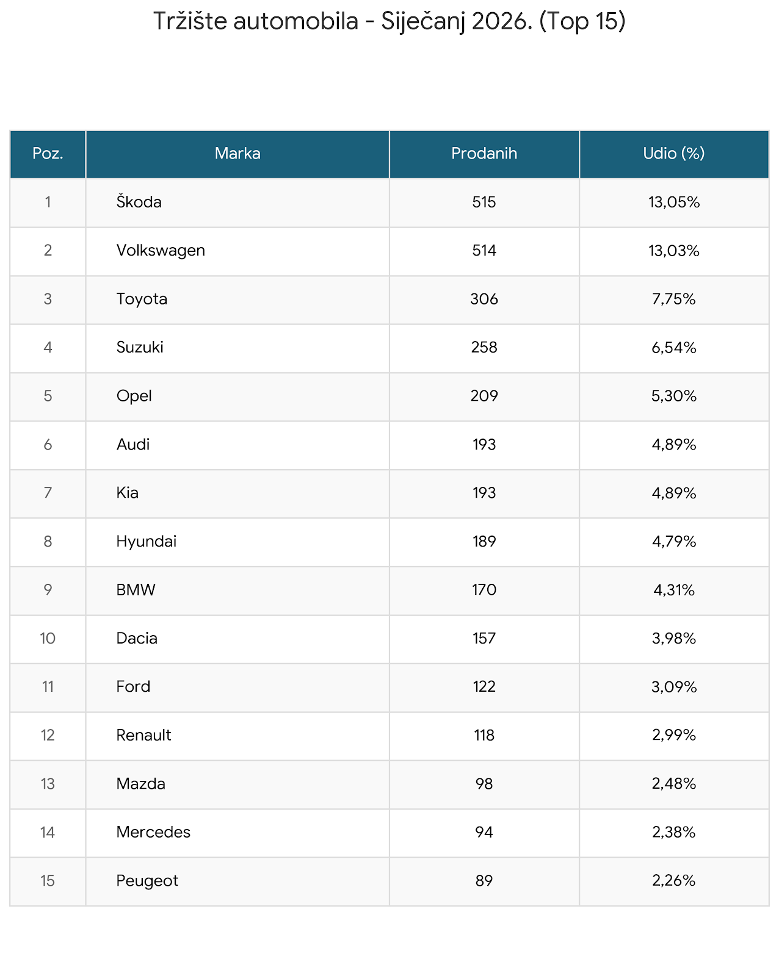Click the BMW brand cell

tap(136, 590)
